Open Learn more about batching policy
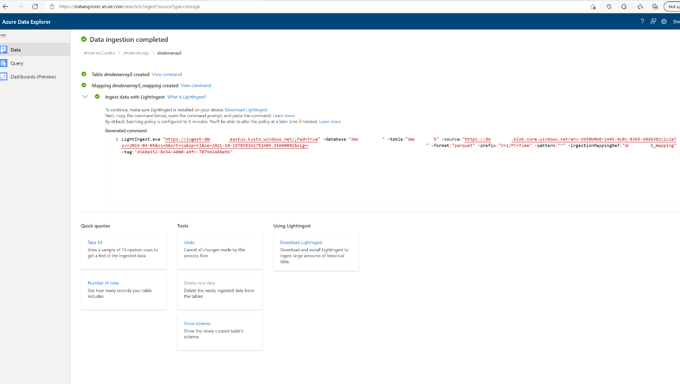Screen dimensions: 680x384 (x=330, y=121)
